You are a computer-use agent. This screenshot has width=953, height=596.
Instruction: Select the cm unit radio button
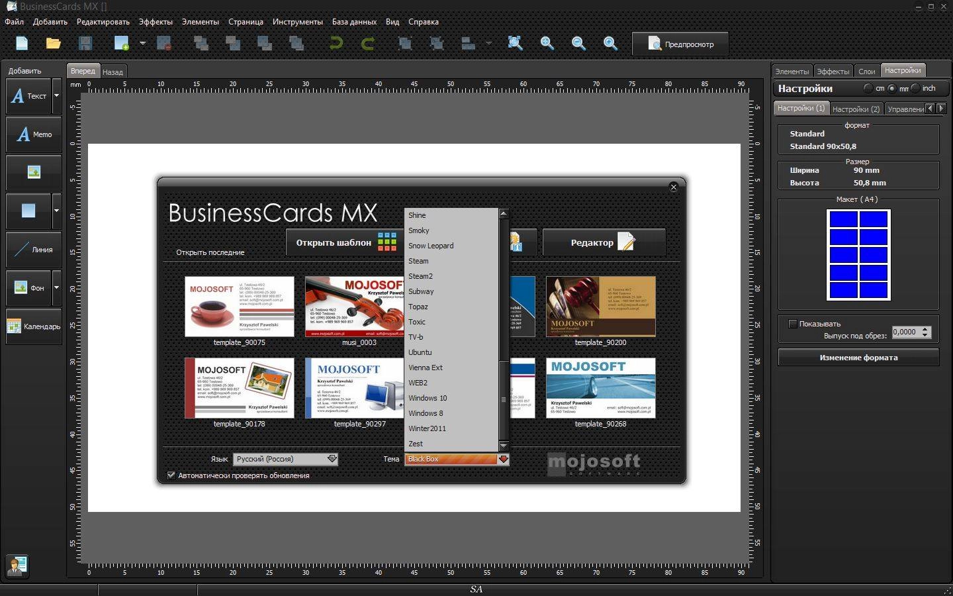[x=868, y=88]
